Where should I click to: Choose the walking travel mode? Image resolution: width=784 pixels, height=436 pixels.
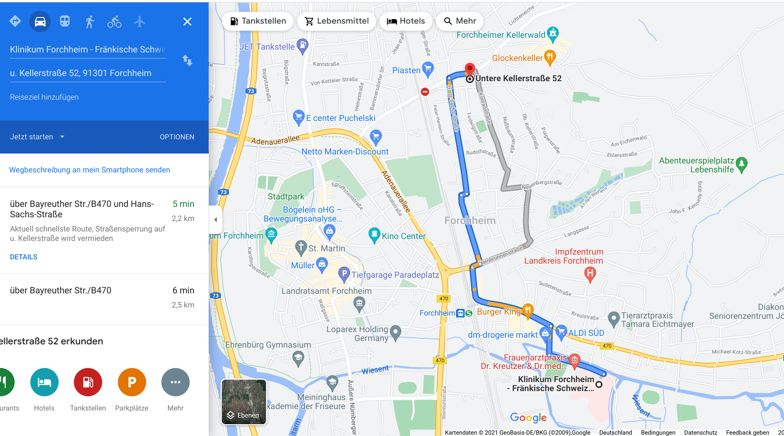89,22
